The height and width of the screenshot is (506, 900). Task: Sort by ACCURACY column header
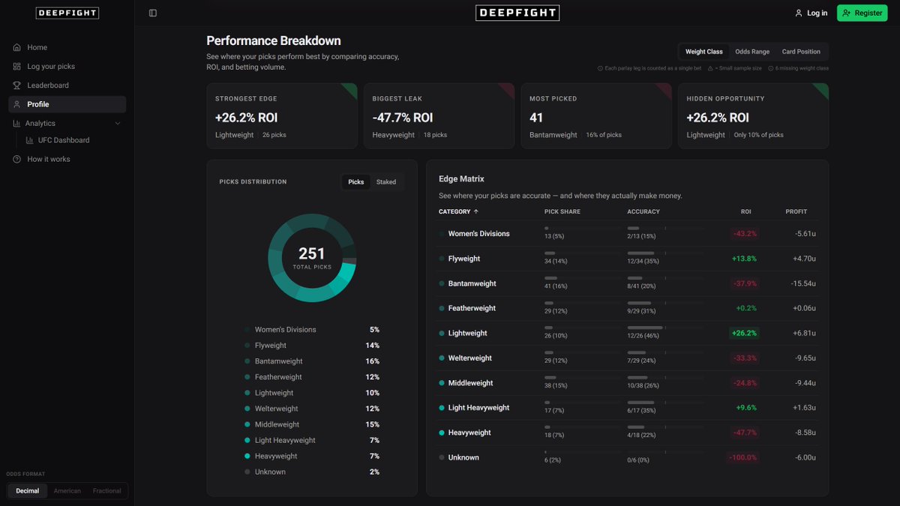click(643, 211)
